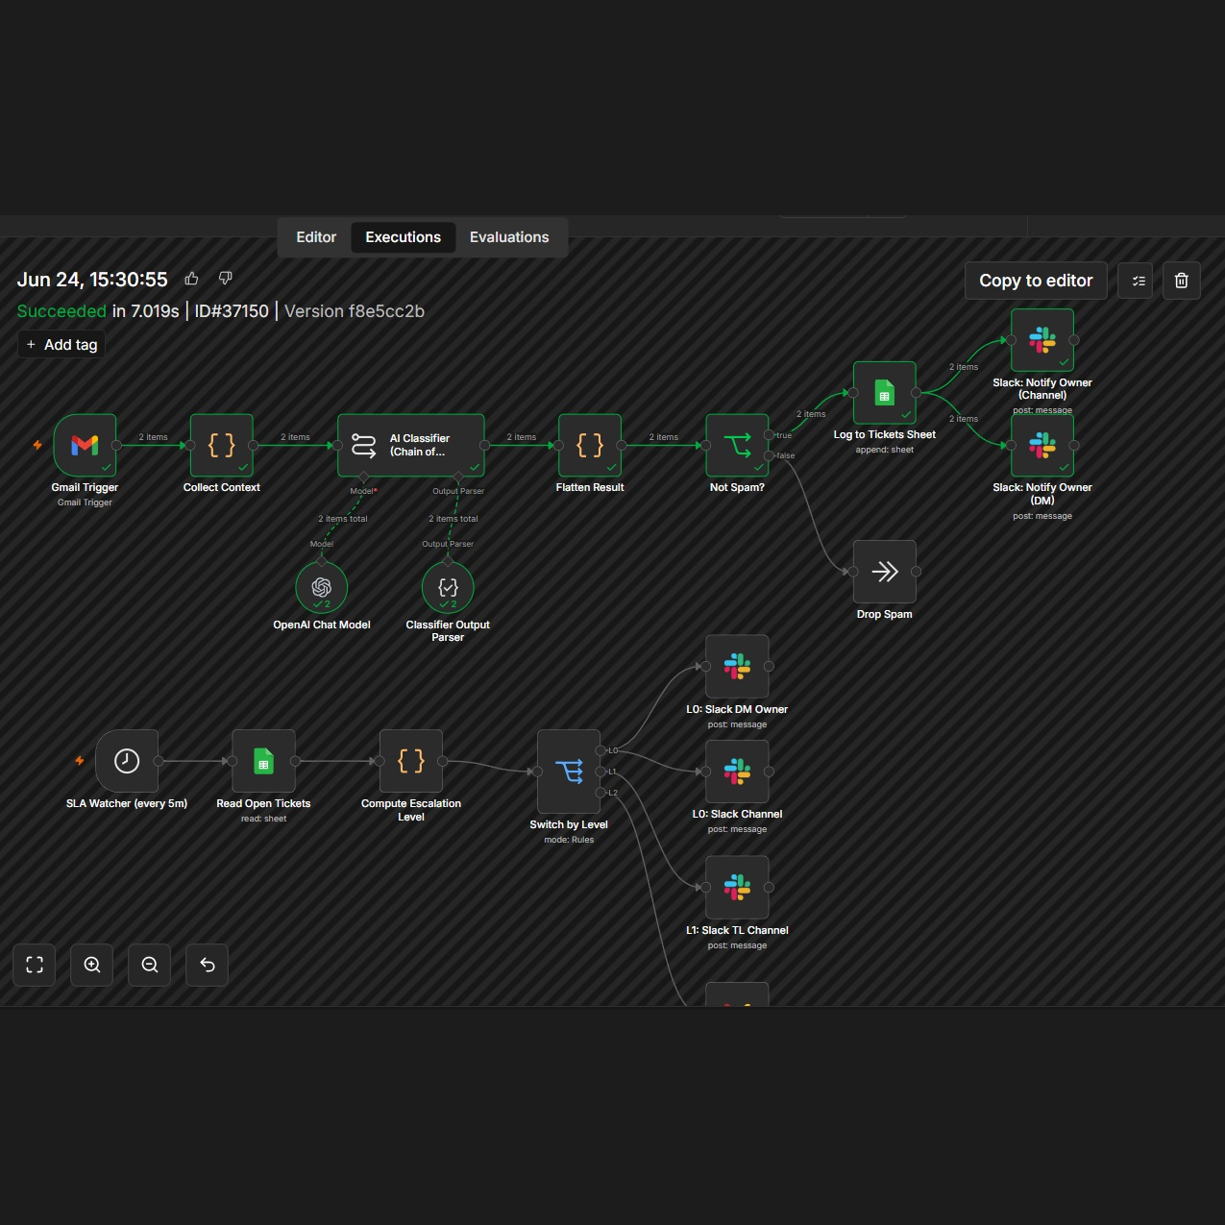
Task: Click the L0: Slack DM Owner node
Action: [737, 667]
